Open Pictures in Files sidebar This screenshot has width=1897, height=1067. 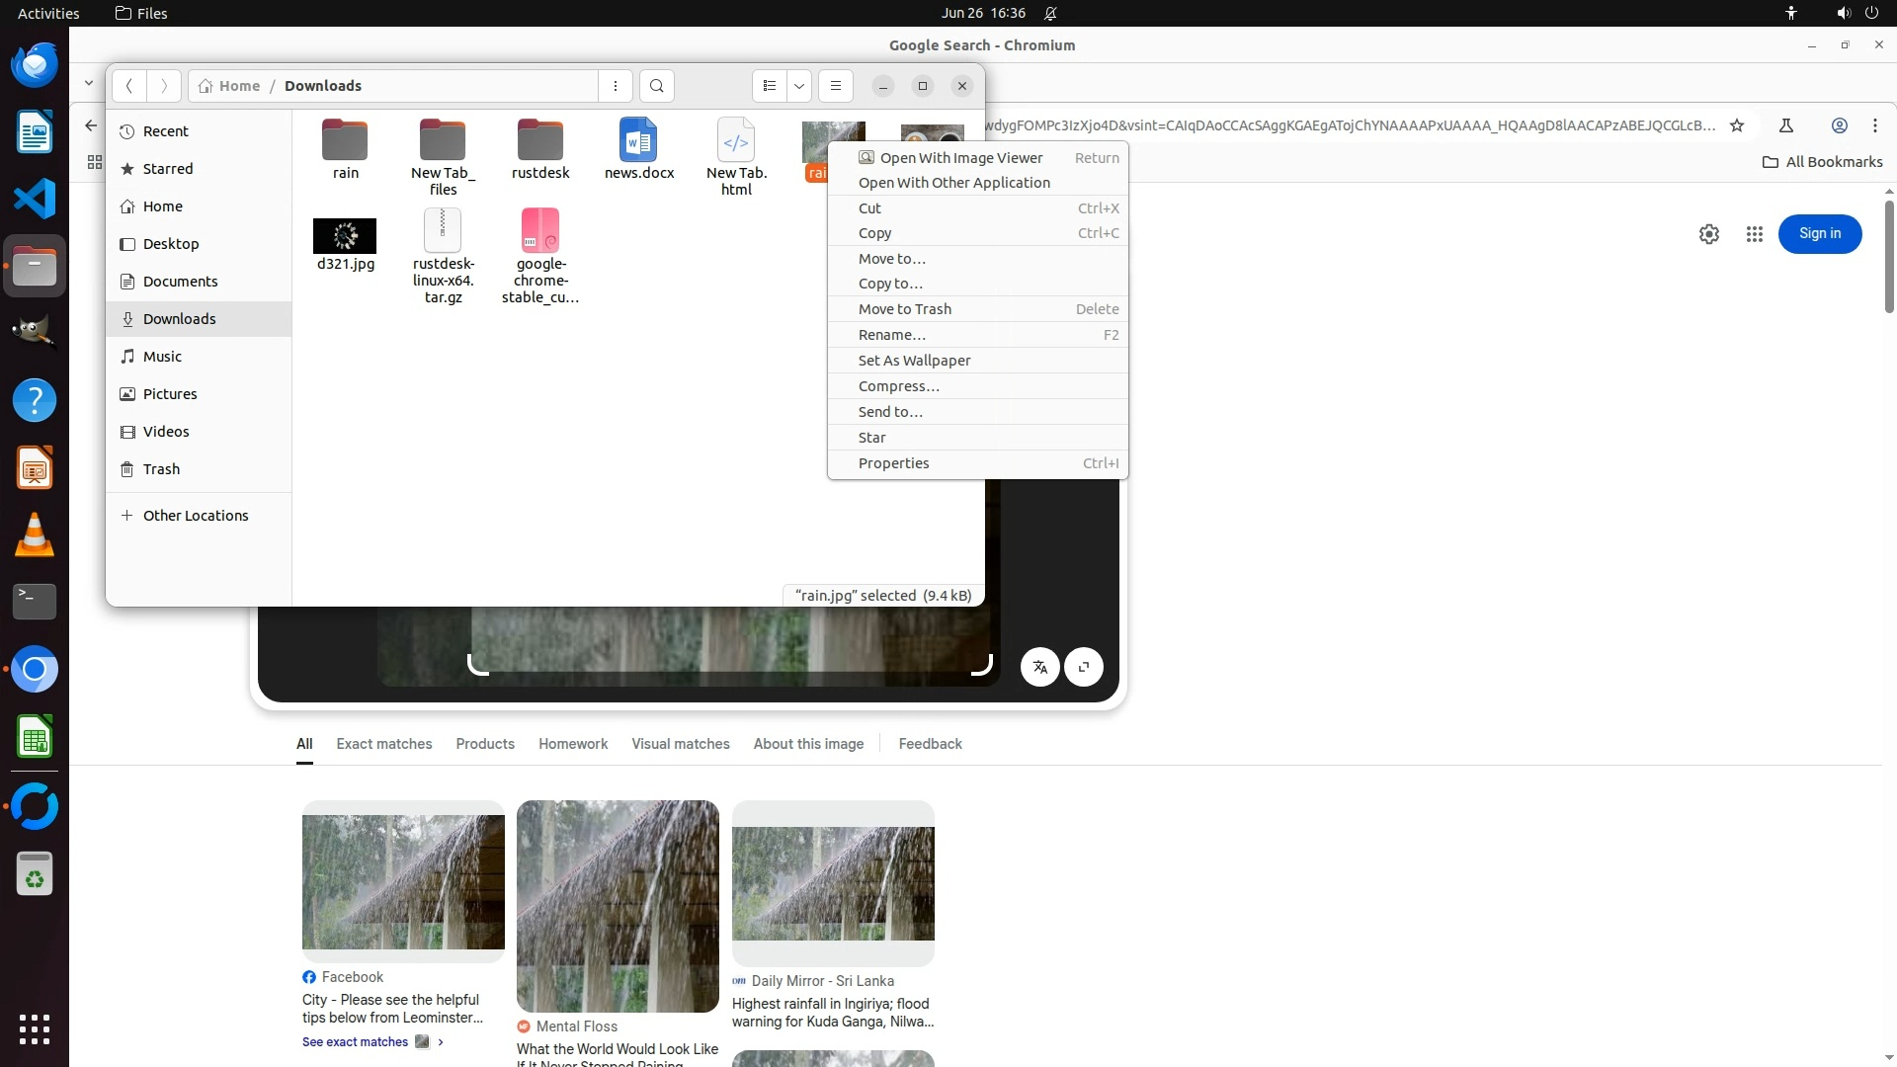tap(170, 394)
